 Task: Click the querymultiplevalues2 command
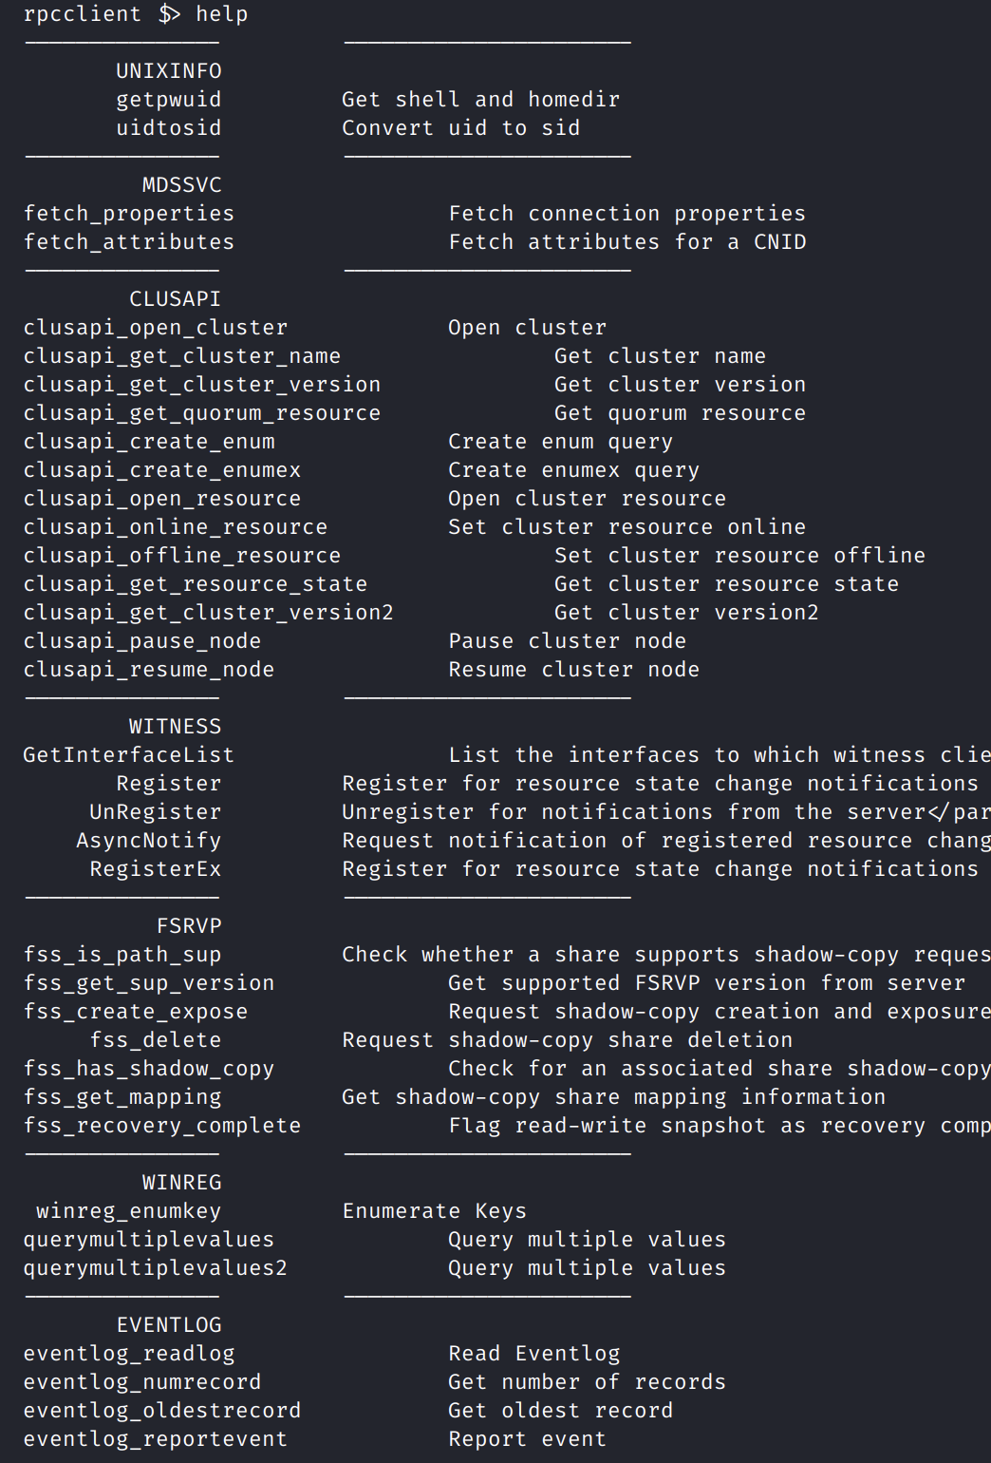155,1268
